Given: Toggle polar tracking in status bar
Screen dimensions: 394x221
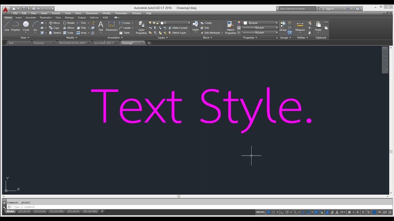Looking at the screenshot, I should (287, 212).
